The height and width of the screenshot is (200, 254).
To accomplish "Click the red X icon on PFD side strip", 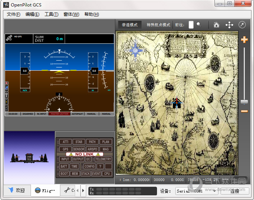I will (x=6, y=83).
